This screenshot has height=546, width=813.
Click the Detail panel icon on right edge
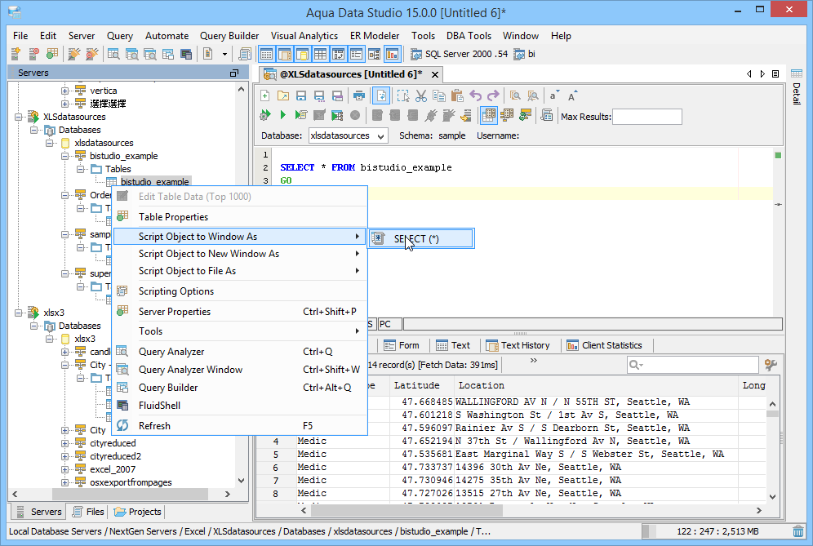pos(797,73)
